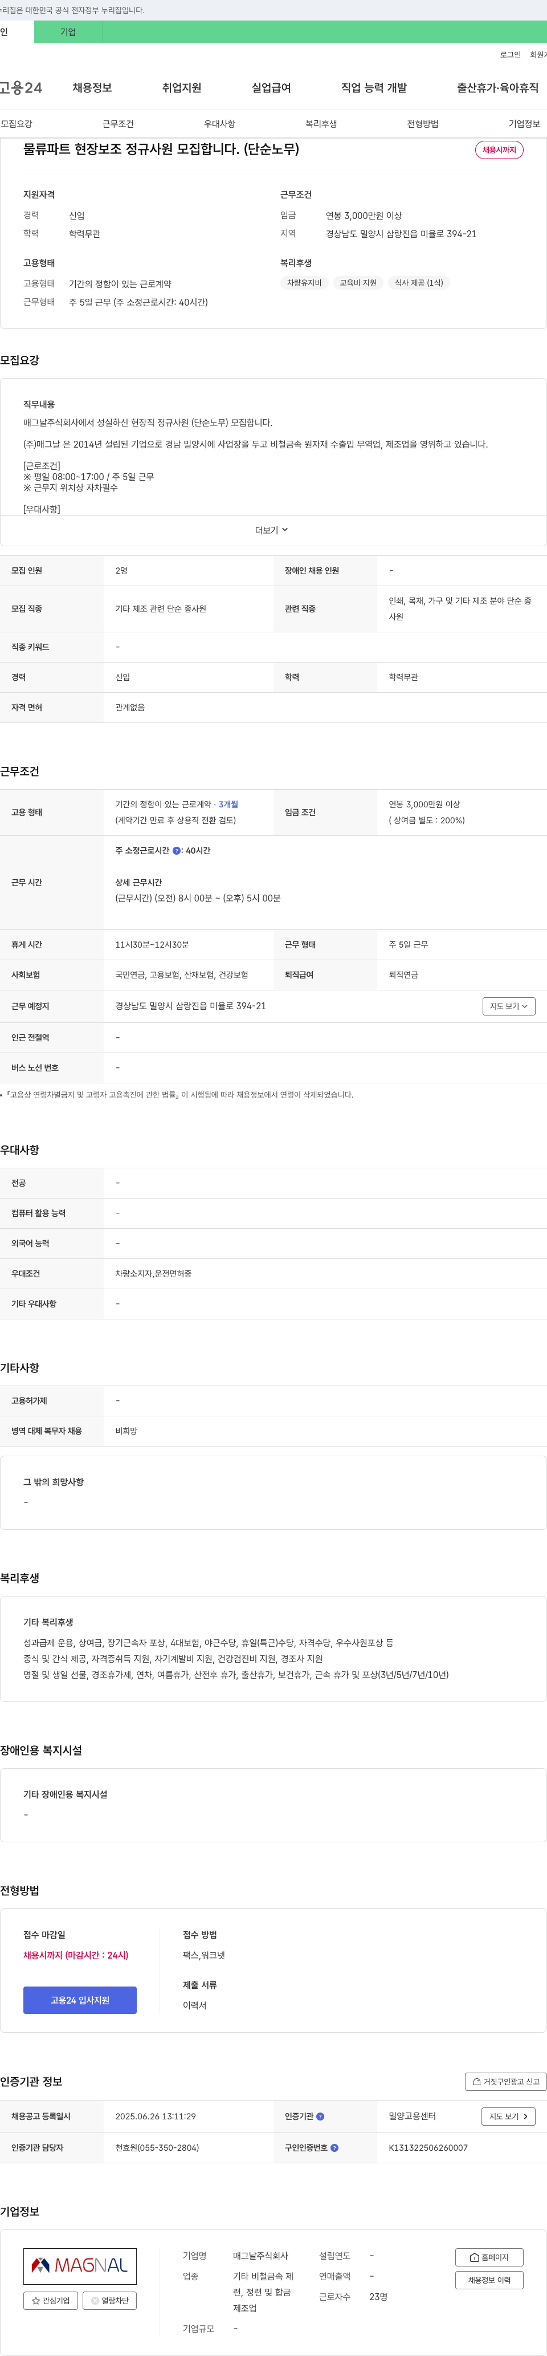Image resolution: width=547 pixels, height=2356 pixels.
Task: Open 지도 보기 for 근무 예정지
Action: 509,1006
